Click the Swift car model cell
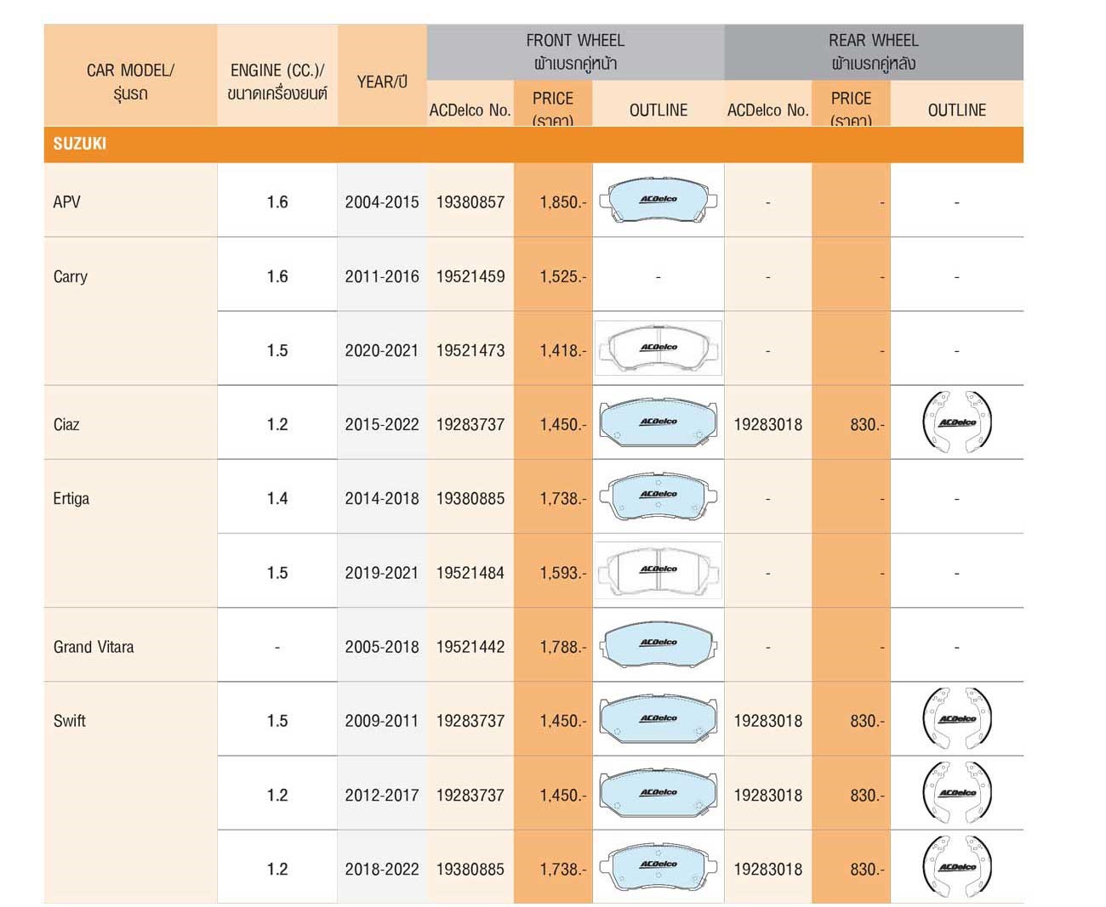The height and width of the screenshot is (907, 1106). [x=130, y=793]
